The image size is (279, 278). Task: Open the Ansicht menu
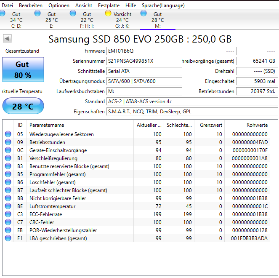click(x=84, y=5)
